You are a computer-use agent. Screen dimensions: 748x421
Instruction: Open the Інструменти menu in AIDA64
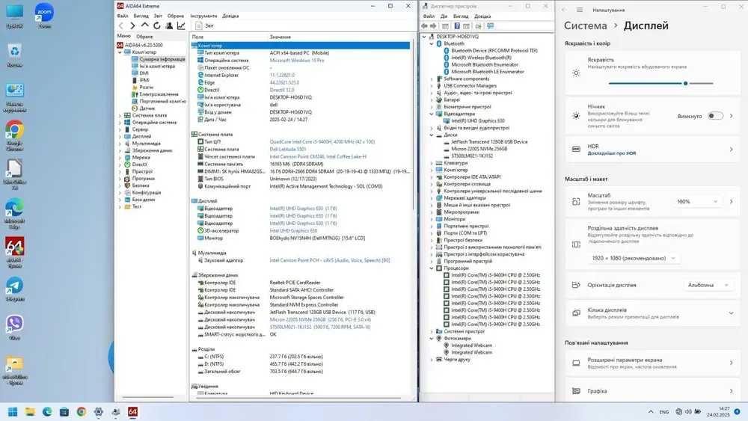click(203, 15)
